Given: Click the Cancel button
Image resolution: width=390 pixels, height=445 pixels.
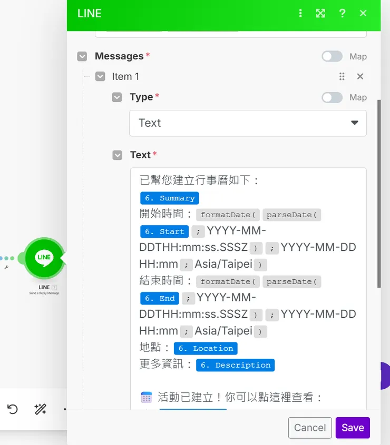Looking at the screenshot, I should click(310, 428).
